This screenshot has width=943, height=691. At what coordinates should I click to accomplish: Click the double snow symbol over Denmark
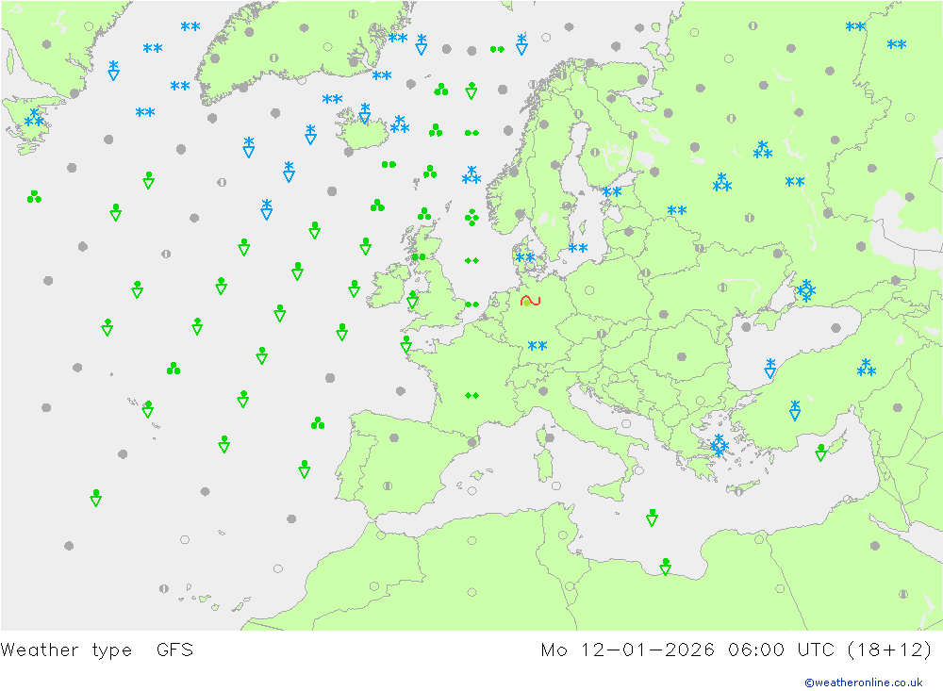tap(525, 257)
